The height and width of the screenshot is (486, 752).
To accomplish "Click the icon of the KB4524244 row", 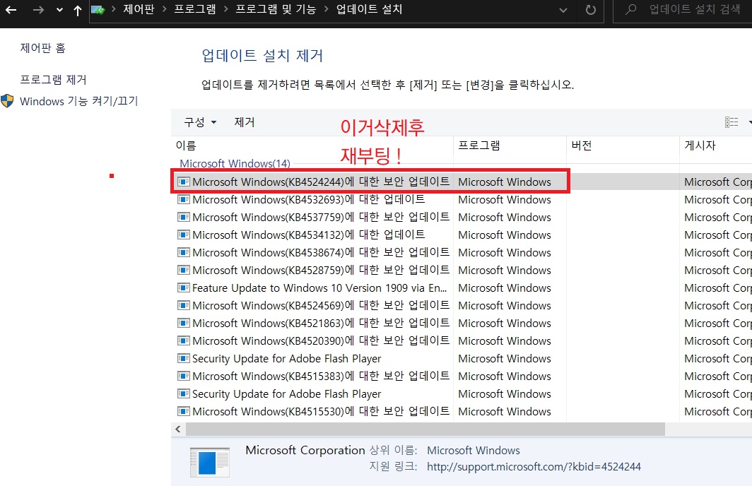I will pyautogui.click(x=184, y=182).
